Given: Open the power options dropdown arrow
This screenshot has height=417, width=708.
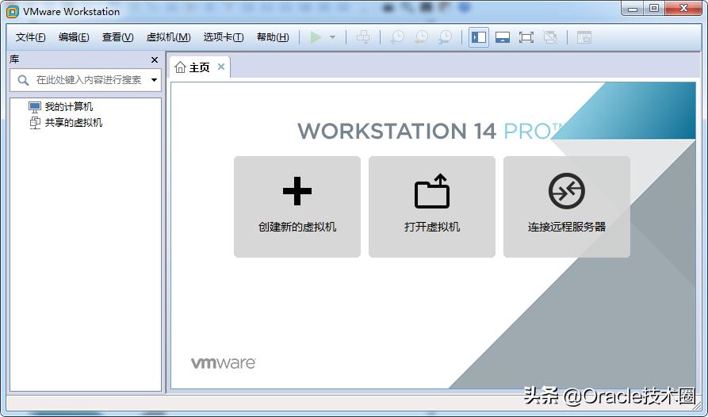Looking at the screenshot, I should 333,37.
